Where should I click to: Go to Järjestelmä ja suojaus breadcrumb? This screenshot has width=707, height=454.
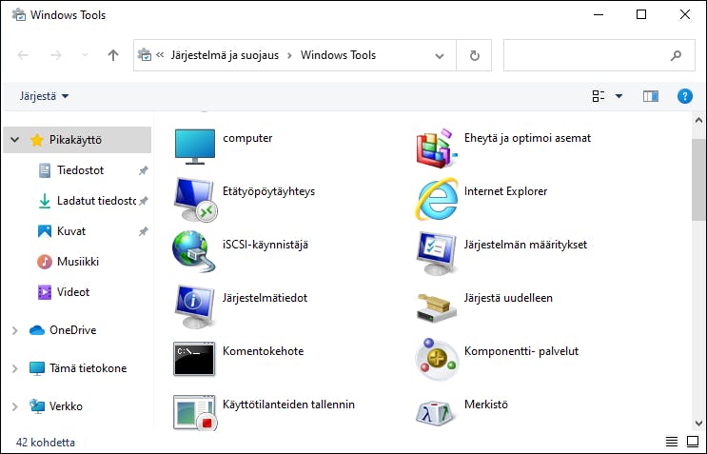[225, 55]
